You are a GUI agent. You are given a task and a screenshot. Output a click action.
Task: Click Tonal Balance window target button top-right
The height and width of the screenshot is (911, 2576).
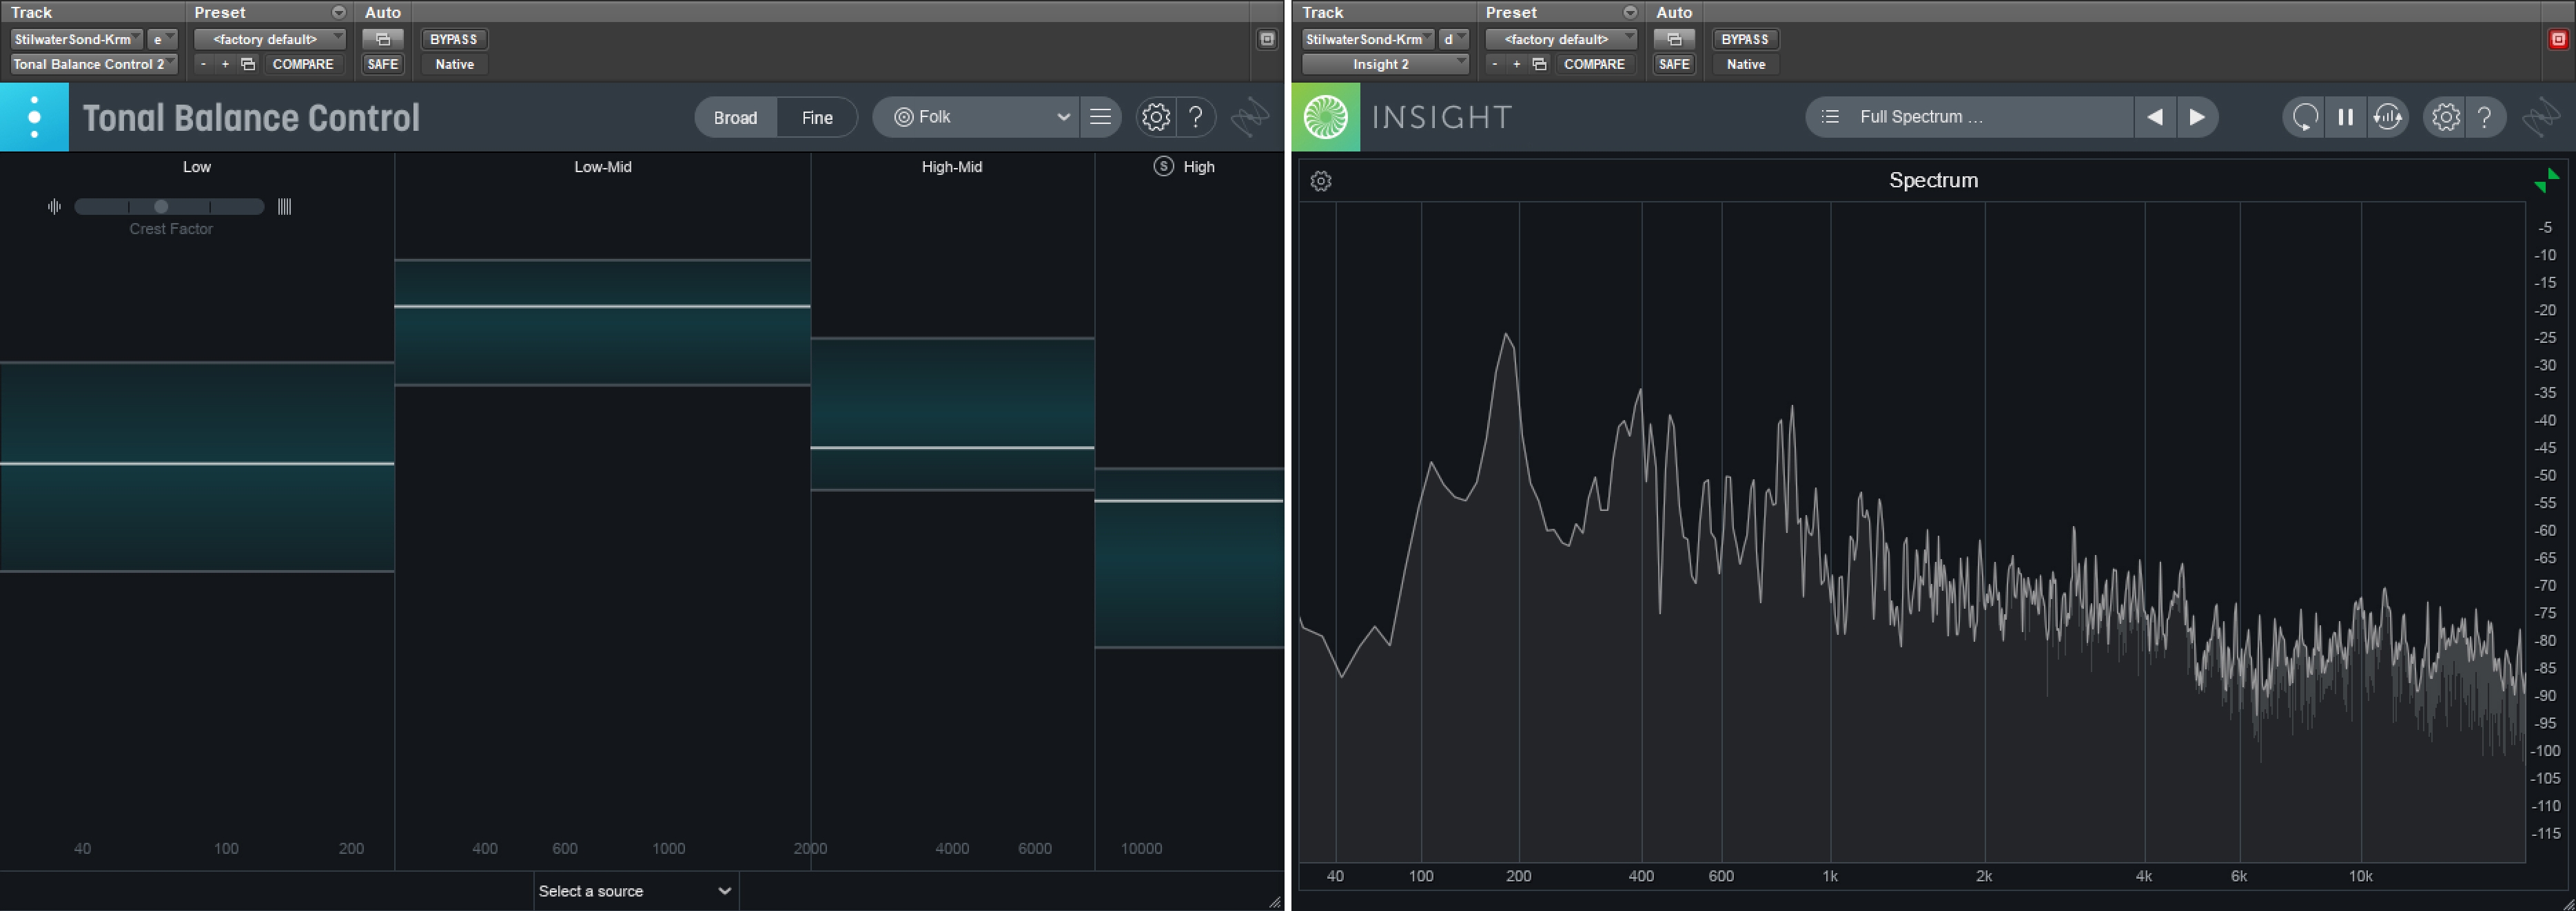1267,39
